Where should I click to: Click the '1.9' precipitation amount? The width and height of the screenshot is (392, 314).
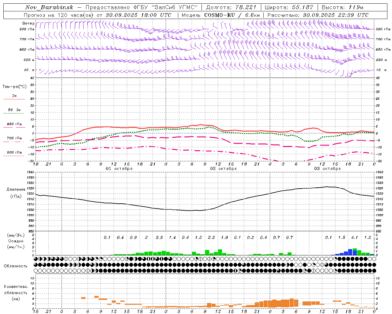click(224, 237)
